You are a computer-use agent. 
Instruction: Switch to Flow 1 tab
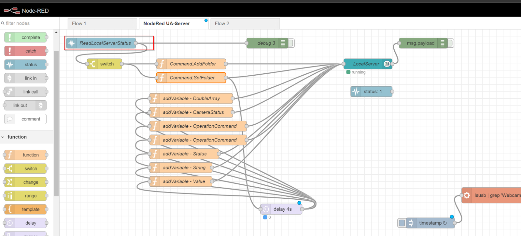pyautogui.click(x=102, y=24)
